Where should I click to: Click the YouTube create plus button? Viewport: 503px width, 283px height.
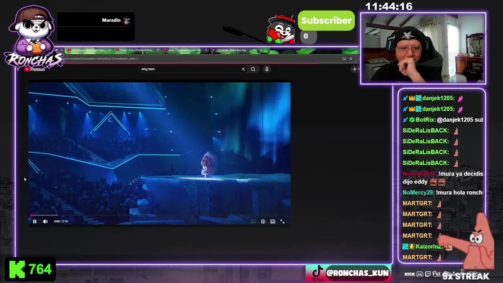coord(354,69)
